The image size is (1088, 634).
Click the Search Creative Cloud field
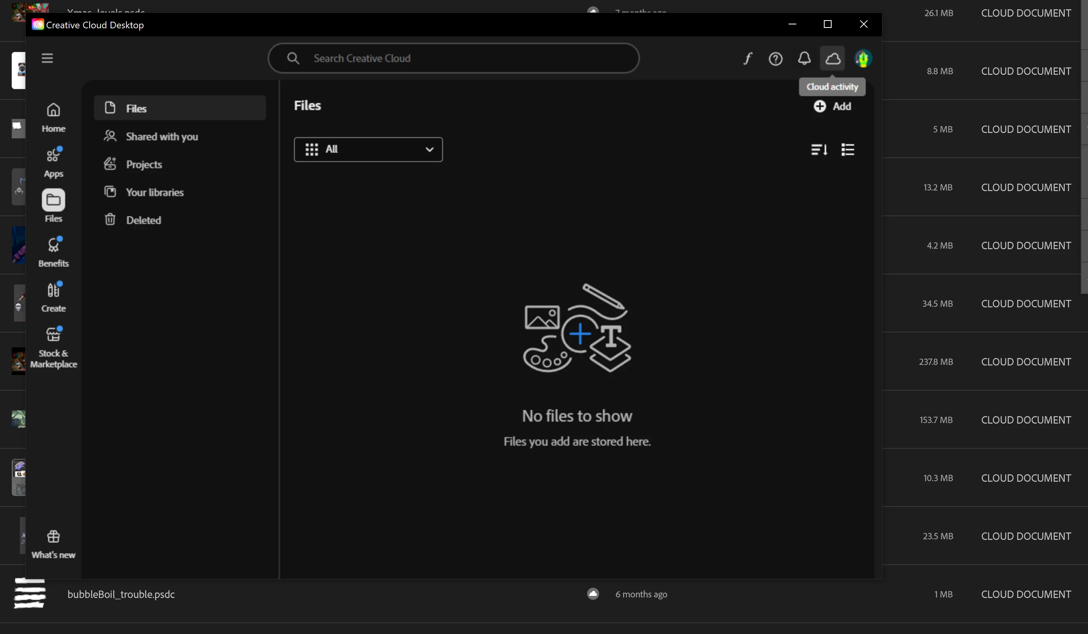coord(453,58)
